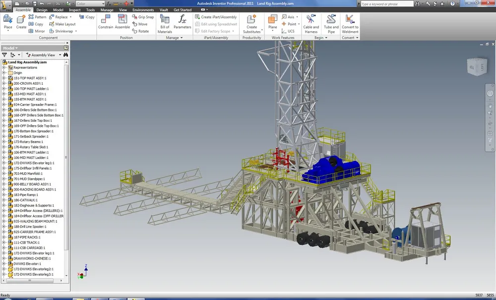Click the Inventor help question mark icon
496x300 pixels.
point(453,4)
